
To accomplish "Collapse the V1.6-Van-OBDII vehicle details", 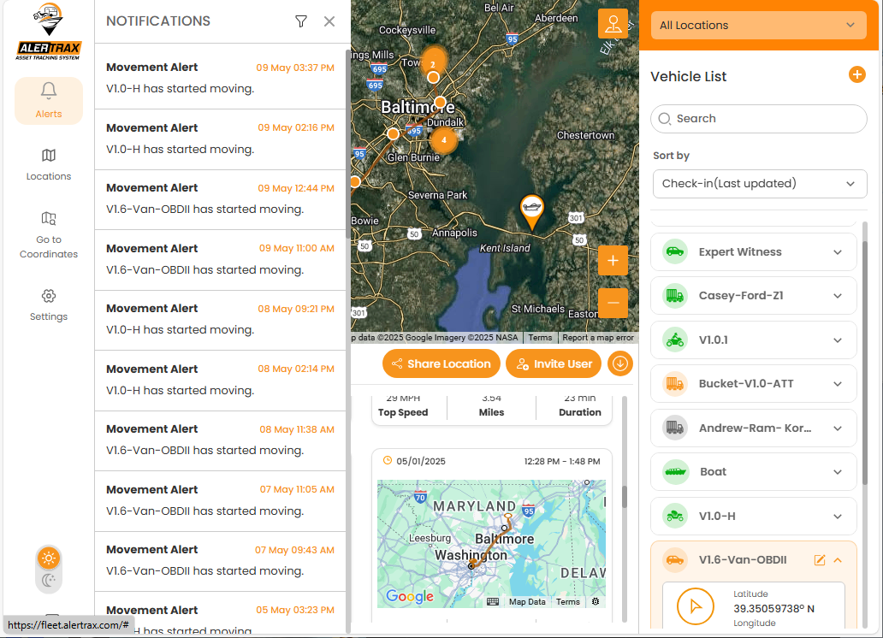I will pyautogui.click(x=838, y=560).
